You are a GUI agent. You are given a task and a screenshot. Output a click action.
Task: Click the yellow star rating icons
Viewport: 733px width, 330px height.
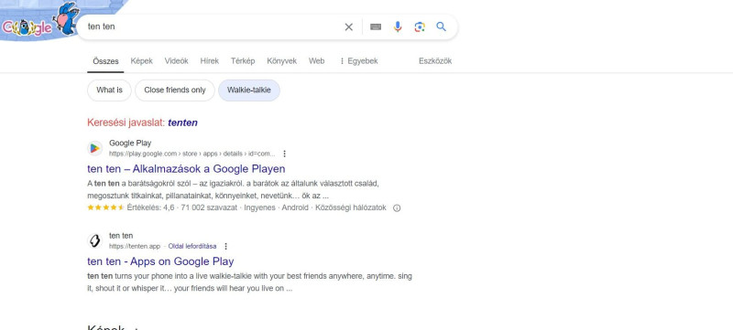105,208
